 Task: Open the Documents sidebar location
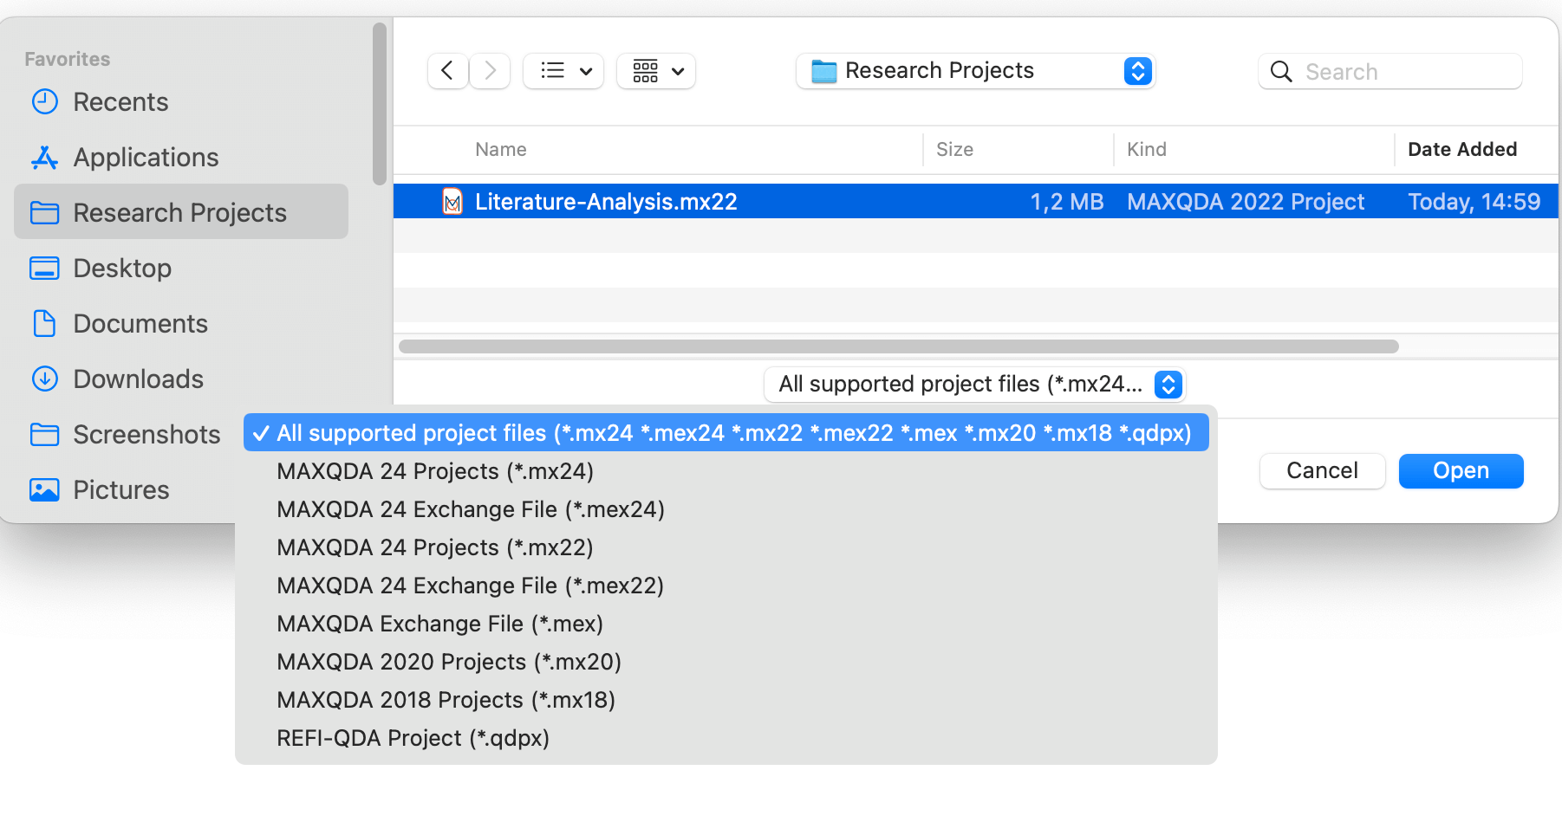pyautogui.click(x=140, y=324)
